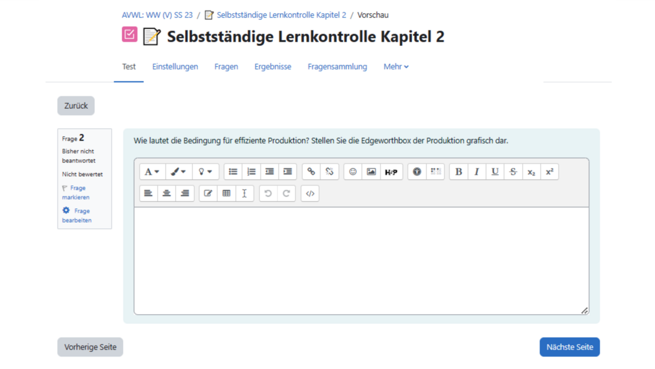The width and height of the screenshot is (655, 369).
Task: Expand the Mehr menu
Action: pyautogui.click(x=396, y=67)
